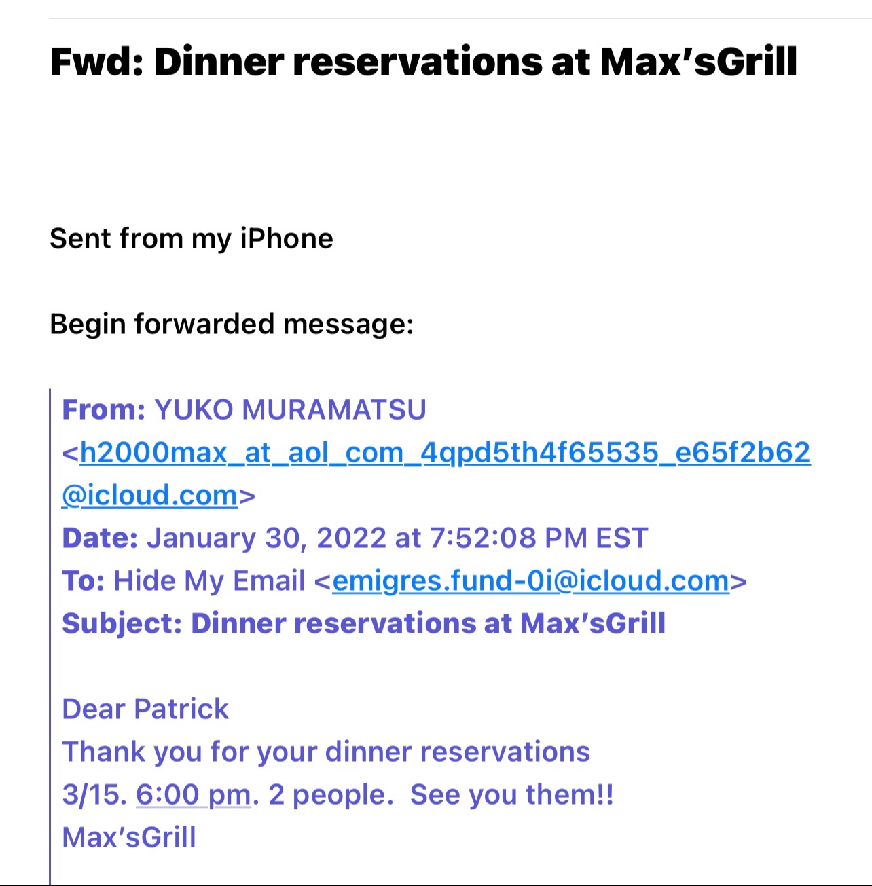Click the 'Sent from my iPhone' line
Screen dimensions: 872x886
click(x=192, y=239)
